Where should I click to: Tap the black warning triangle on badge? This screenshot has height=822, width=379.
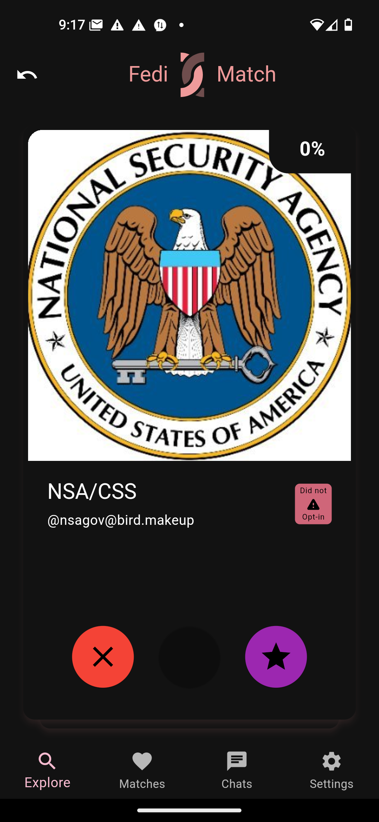click(313, 504)
